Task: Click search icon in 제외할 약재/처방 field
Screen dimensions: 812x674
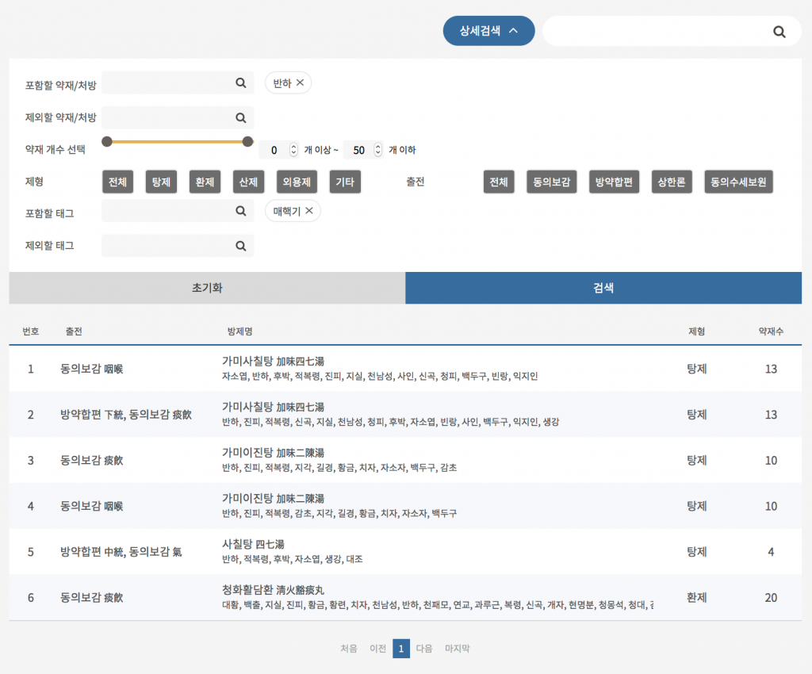Action: (240, 117)
